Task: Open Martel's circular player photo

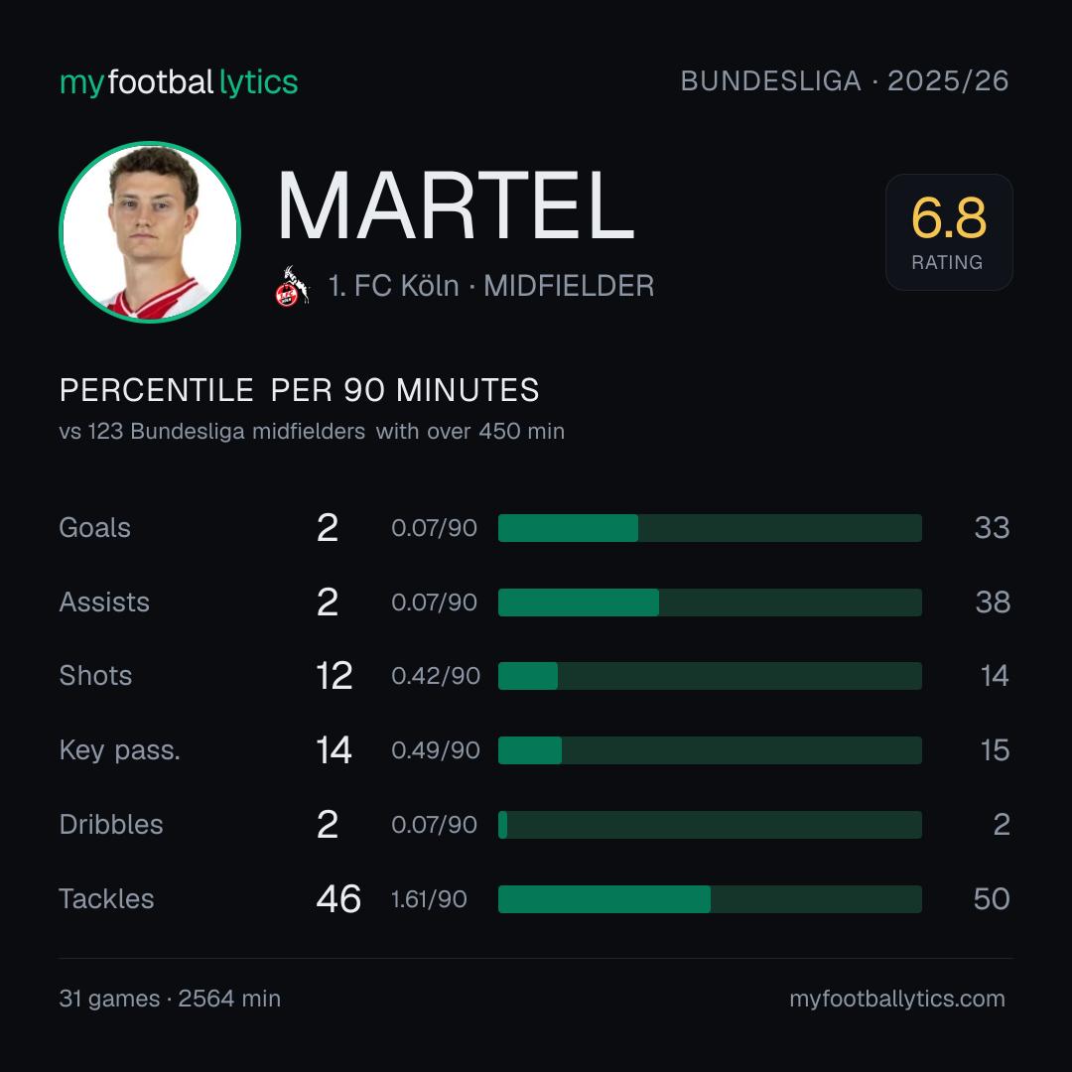Action: (150, 231)
